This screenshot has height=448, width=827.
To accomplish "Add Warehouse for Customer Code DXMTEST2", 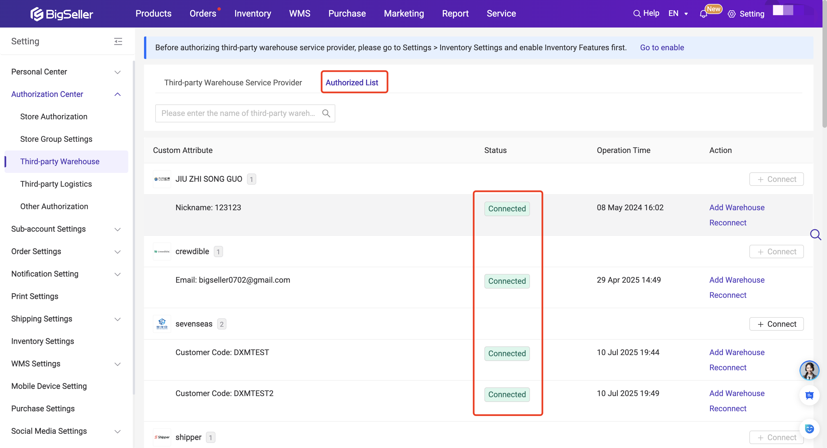I will point(737,393).
